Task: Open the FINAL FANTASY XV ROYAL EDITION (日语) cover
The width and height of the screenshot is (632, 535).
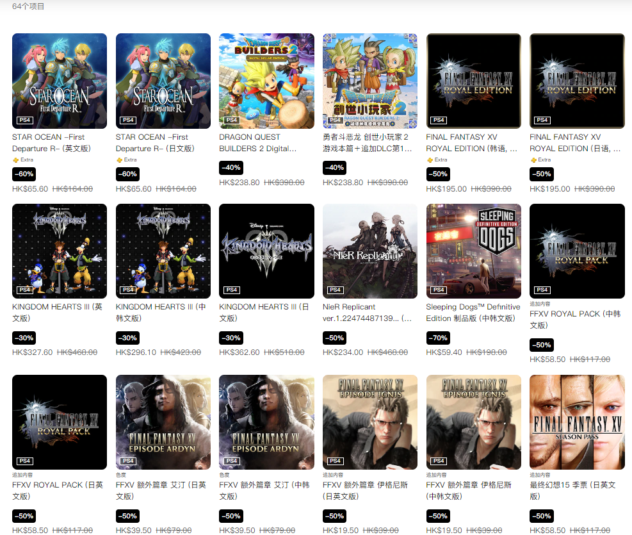Action: pos(577,81)
